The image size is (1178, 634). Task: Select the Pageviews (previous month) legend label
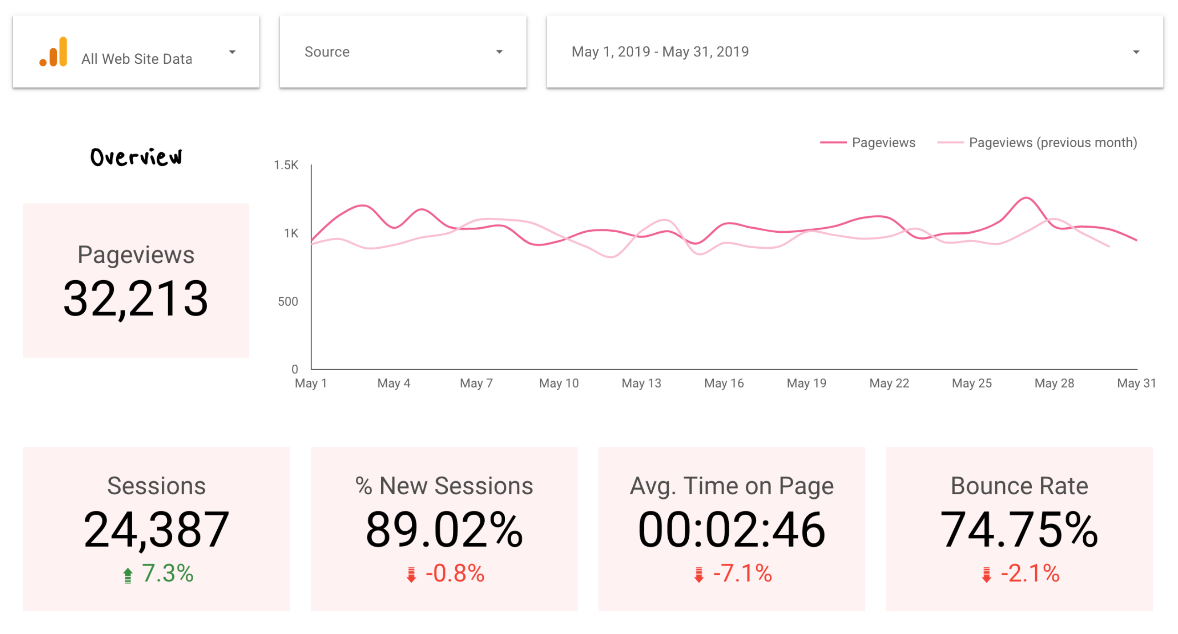pos(1053,143)
